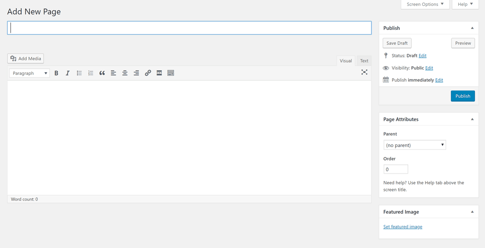Align text right

[136, 73]
